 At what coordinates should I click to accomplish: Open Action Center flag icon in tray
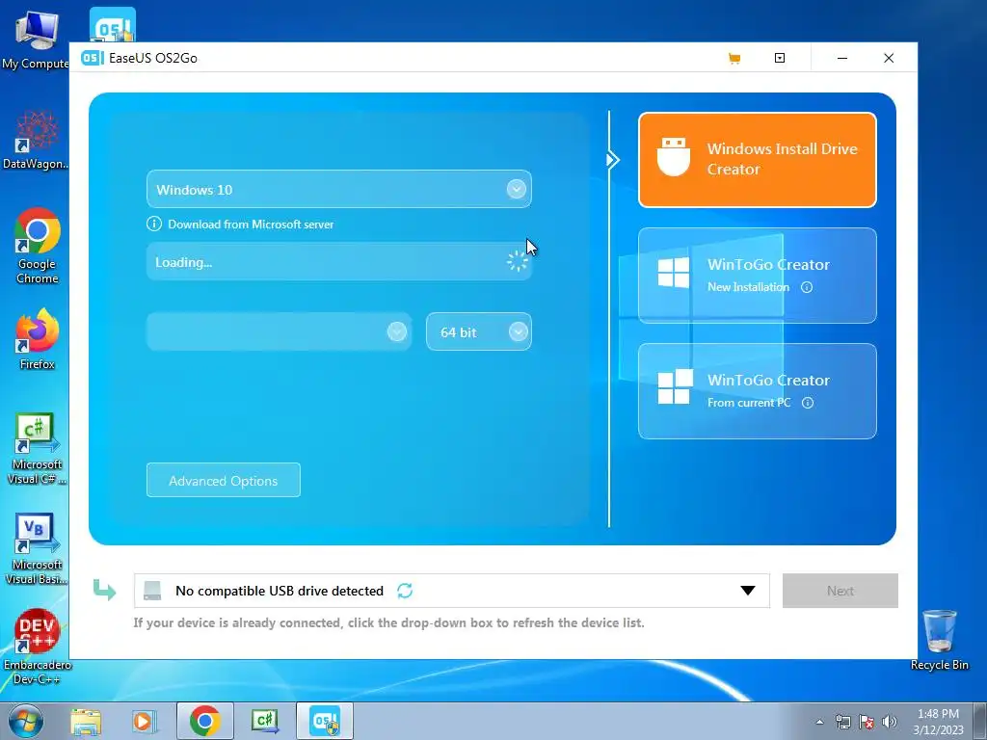(x=867, y=722)
